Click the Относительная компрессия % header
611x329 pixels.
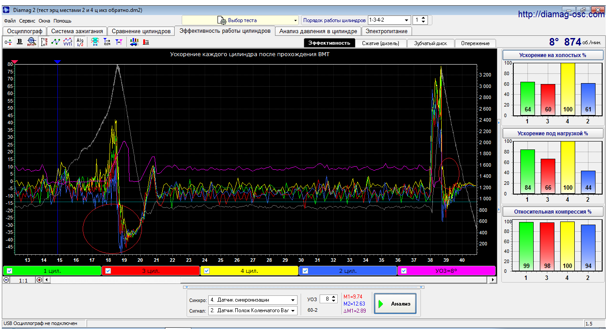point(553,211)
